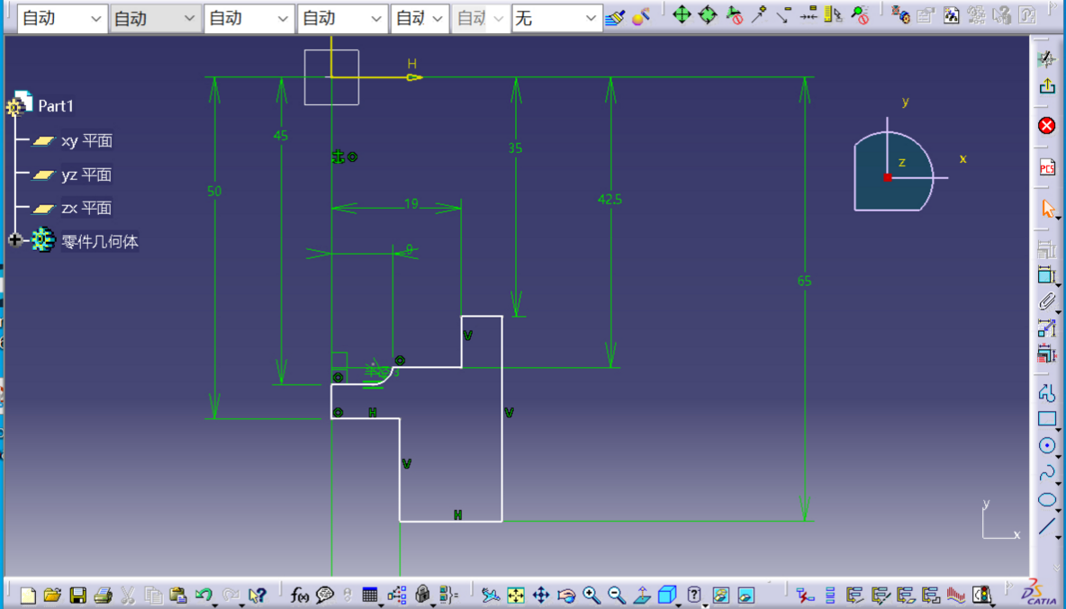Viewport: 1066px width, 609px height.
Task: Click the Painter brush icon
Action: point(615,17)
